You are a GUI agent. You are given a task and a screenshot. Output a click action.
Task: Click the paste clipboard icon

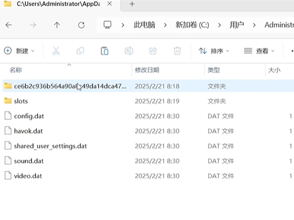(x=104, y=51)
